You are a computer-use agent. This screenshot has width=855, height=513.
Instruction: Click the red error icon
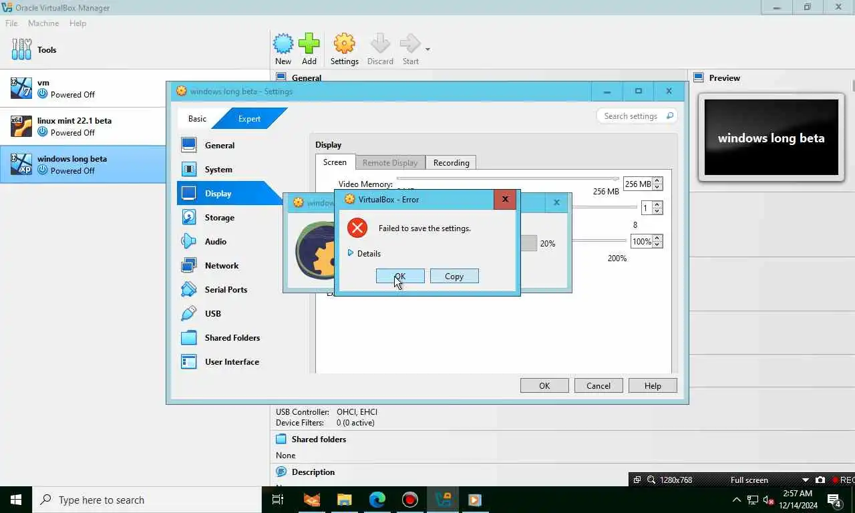coord(357,228)
